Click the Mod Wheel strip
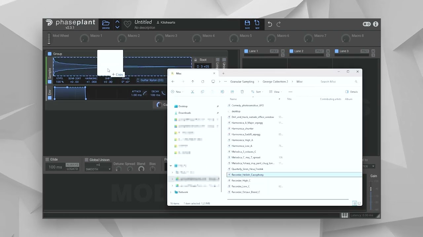The height and width of the screenshot is (237, 423). coord(49,39)
